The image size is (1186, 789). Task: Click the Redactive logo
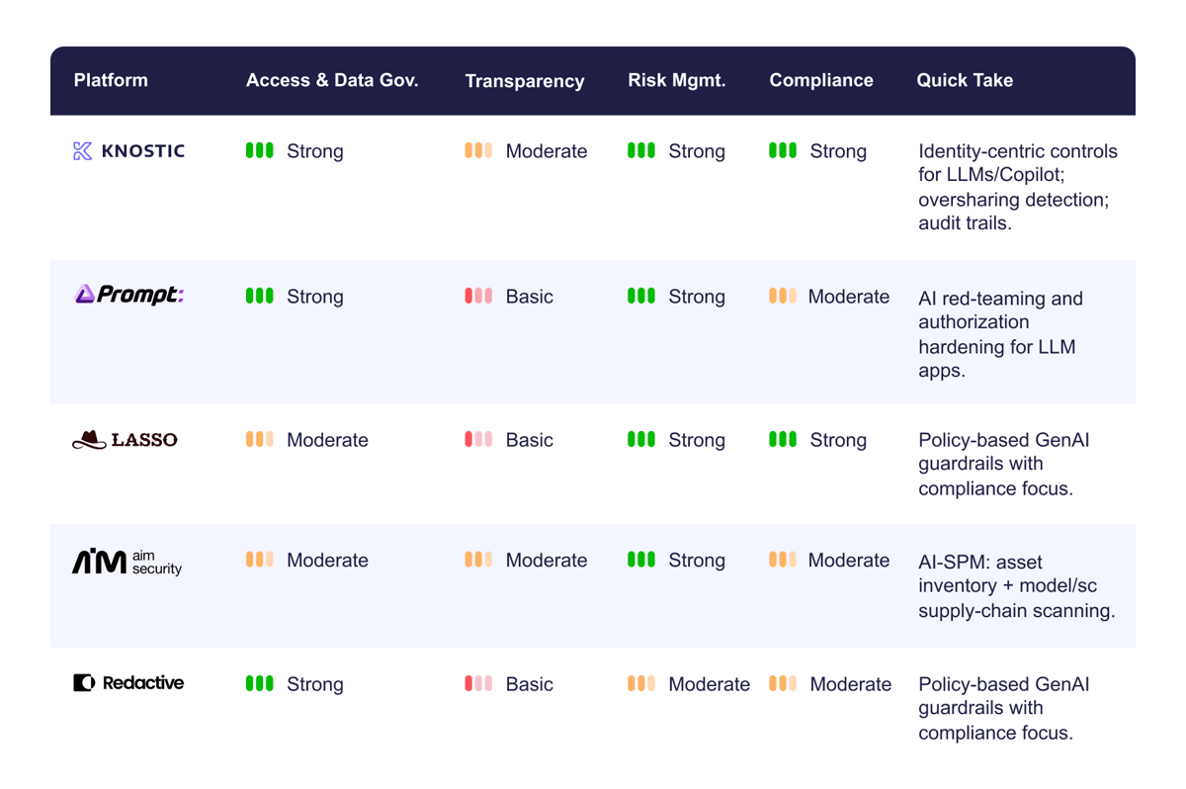[x=128, y=683]
